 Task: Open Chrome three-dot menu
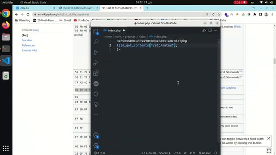(x=272, y=14)
